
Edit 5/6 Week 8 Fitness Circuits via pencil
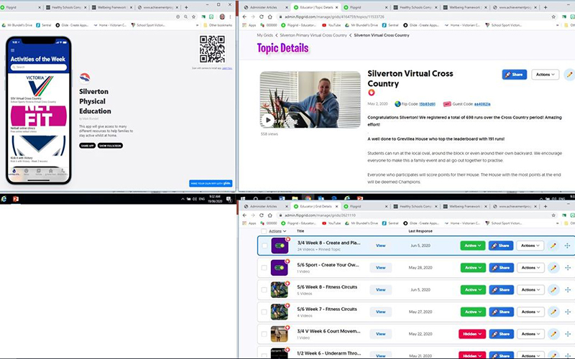pos(553,290)
